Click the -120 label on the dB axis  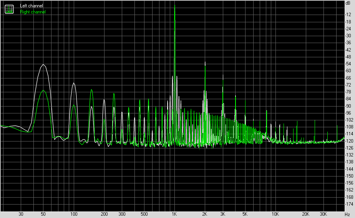pyautogui.click(x=349, y=141)
